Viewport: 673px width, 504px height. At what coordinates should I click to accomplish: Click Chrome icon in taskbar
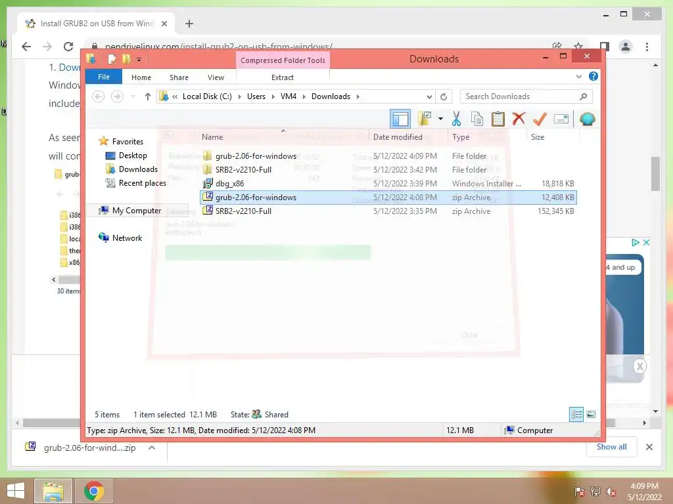[94, 491]
